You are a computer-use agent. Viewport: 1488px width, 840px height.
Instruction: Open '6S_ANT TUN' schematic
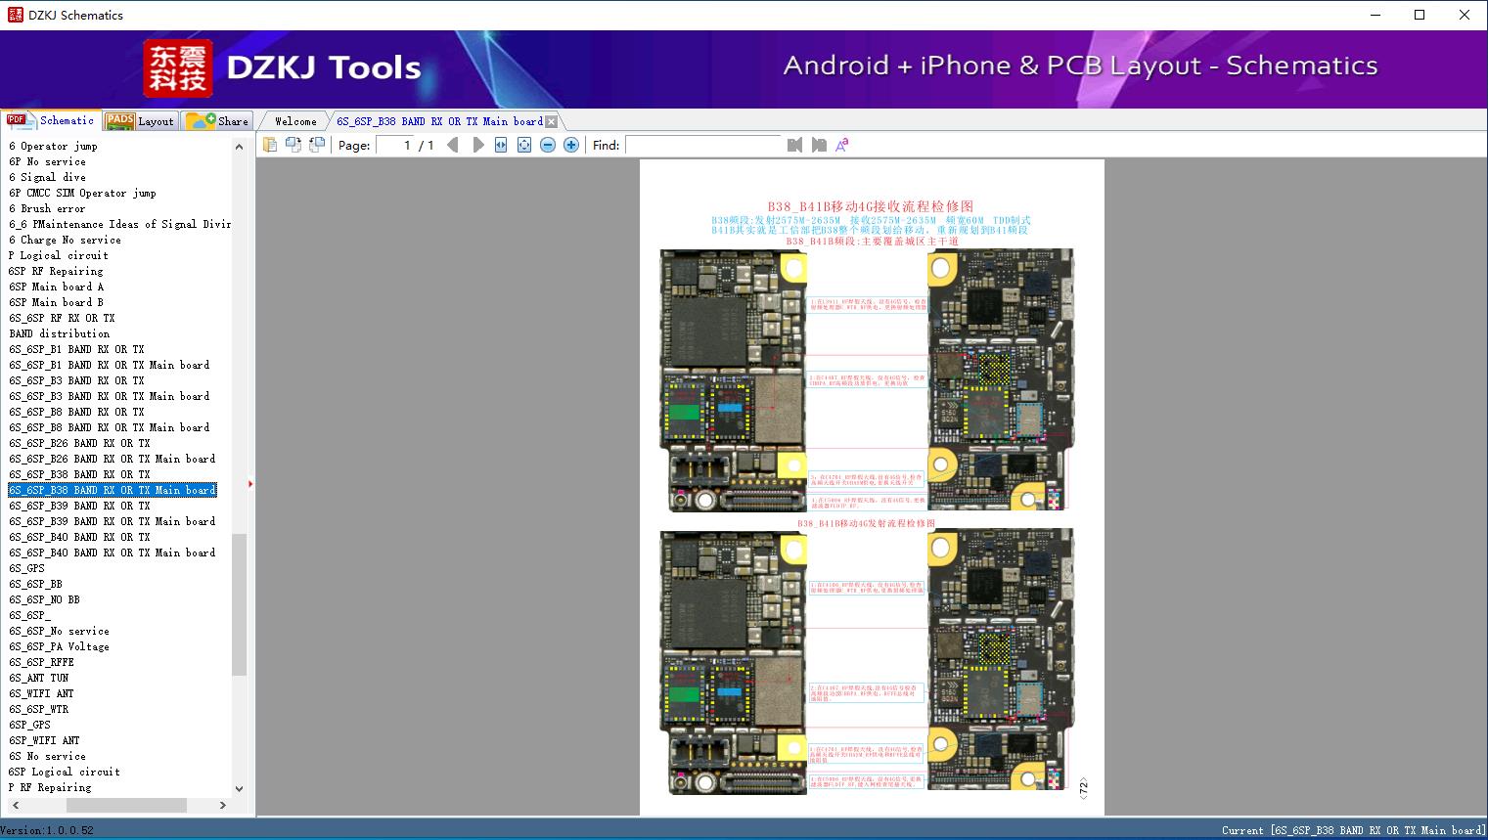tap(39, 678)
